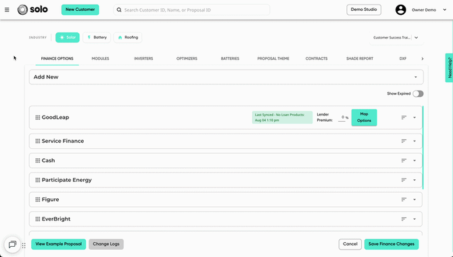The height and width of the screenshot is (257, 453).
Task: Open the hamburger navigation menu
Action: click(x=7, y=10)
